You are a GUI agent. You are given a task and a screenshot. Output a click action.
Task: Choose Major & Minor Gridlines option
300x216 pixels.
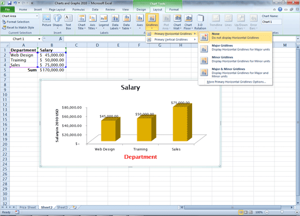coord(235,73)
